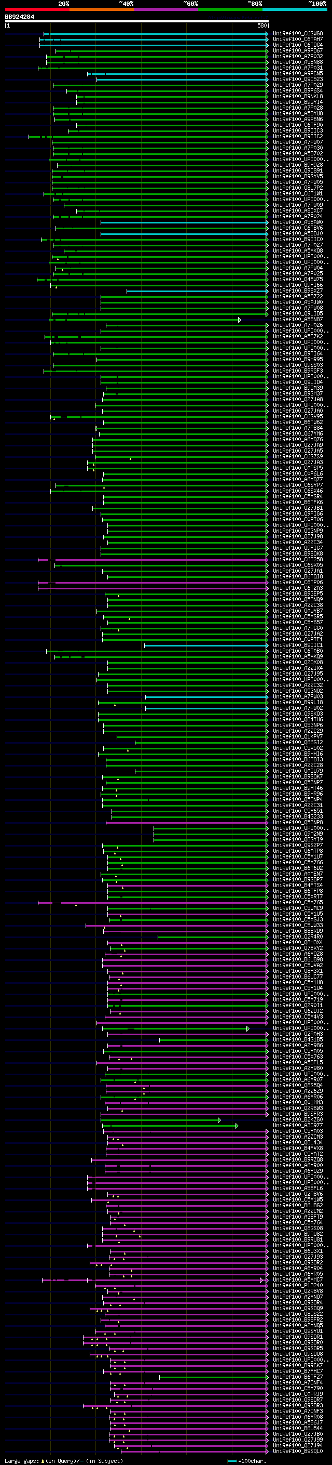The height and width of the screenshot is (1465, 332).
Task: Open hit UniRef100_A7P032
Action: 297,56
